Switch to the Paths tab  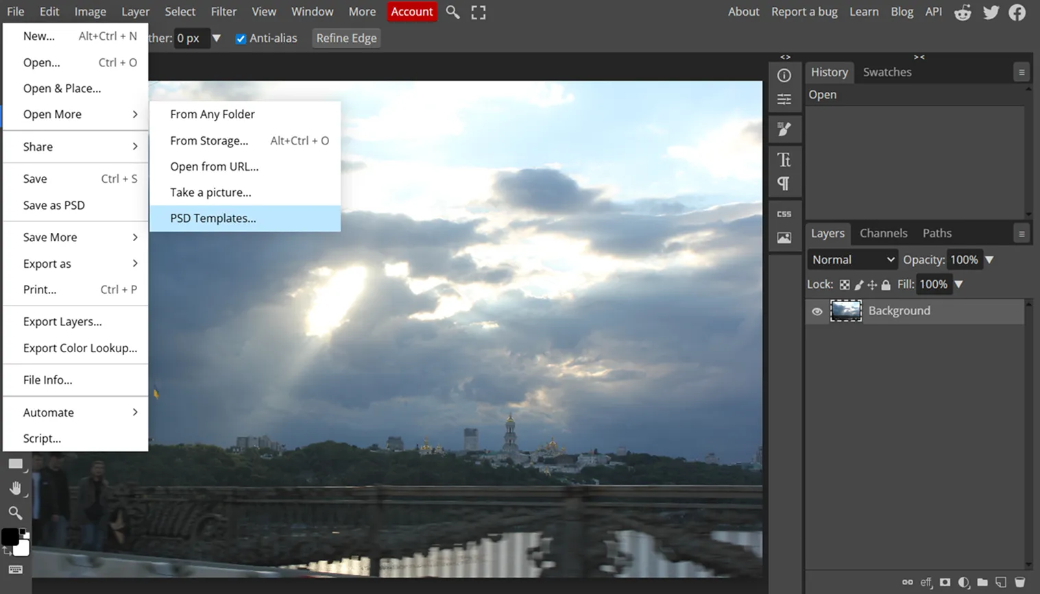(937, 233)
